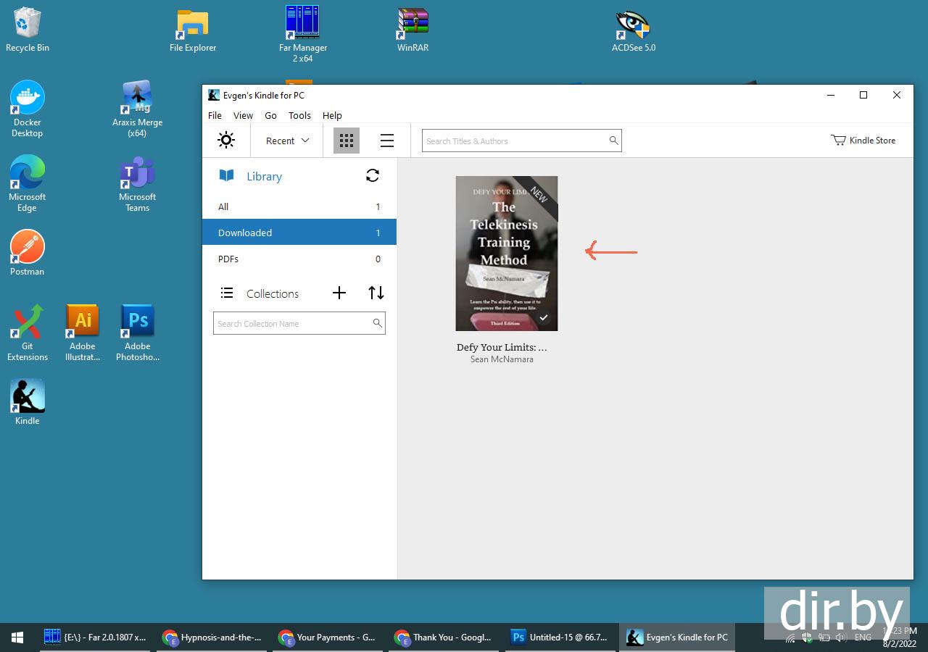Open the File menu
This screenshot has height=652, width=928.
[x=215, y=115]
